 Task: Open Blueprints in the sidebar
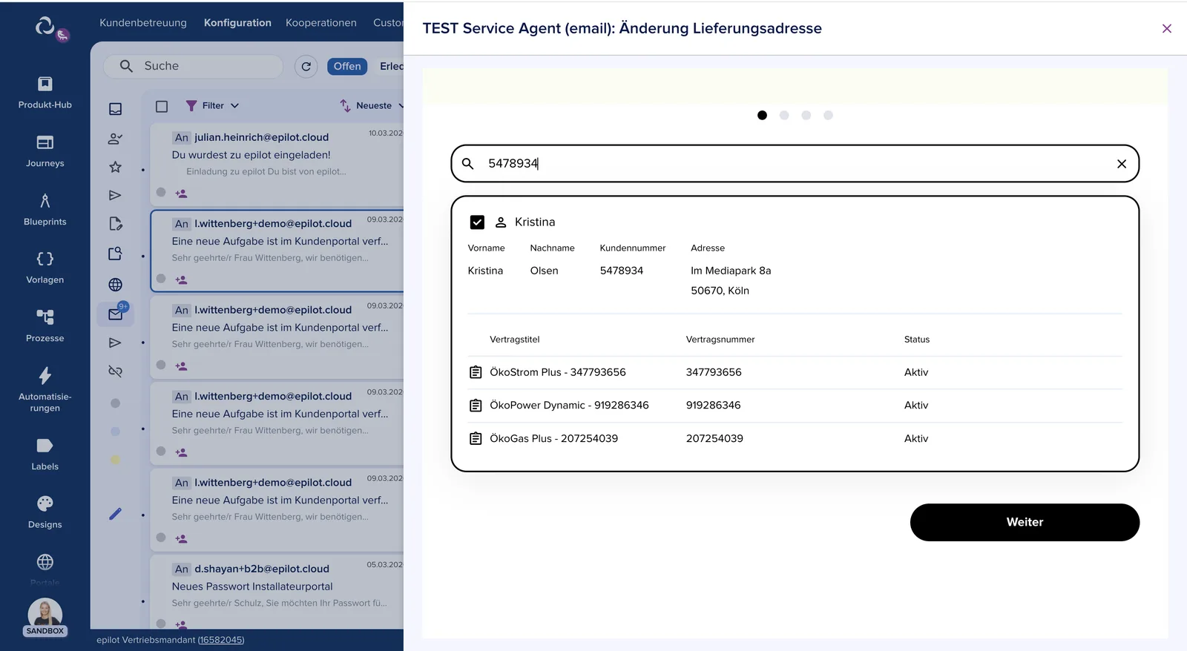click(45, 209)
